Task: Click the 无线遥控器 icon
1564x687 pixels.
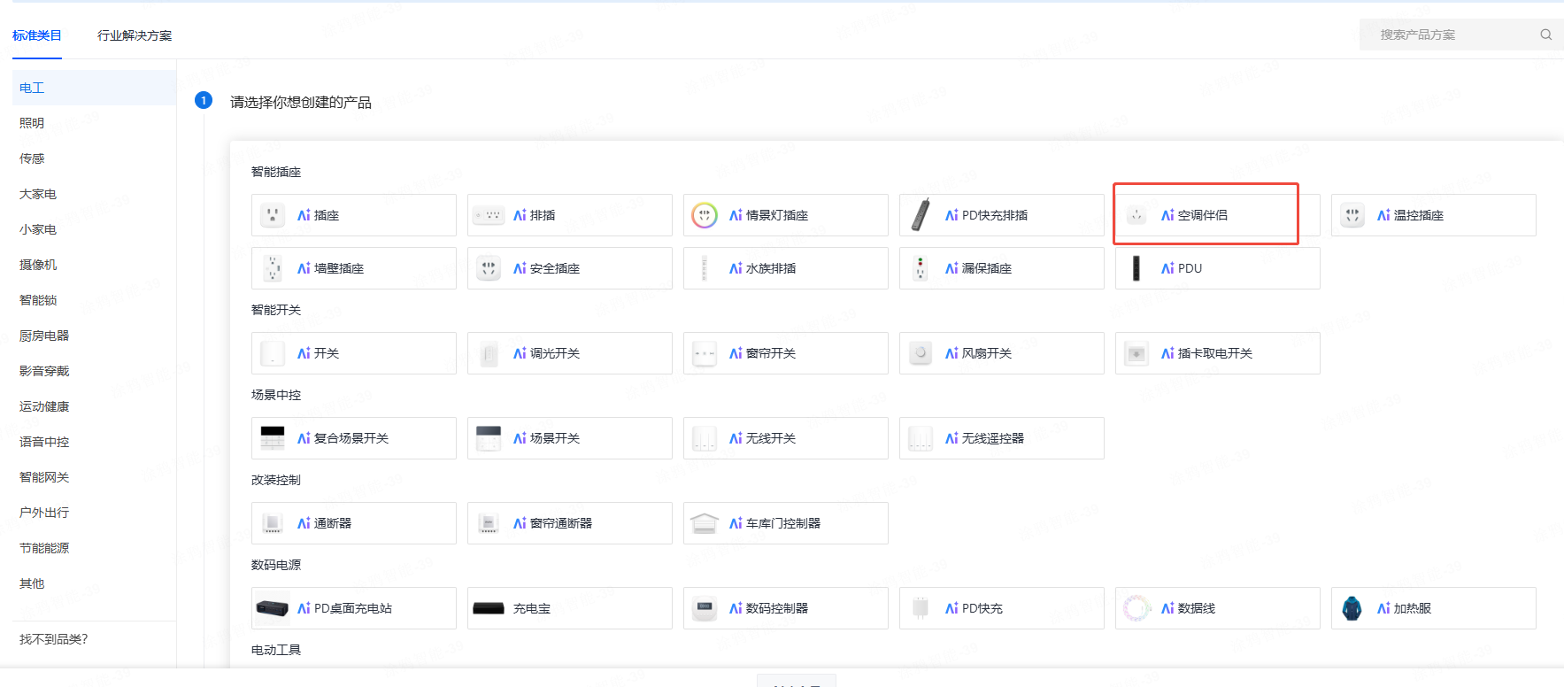Action: pos(921,438)
